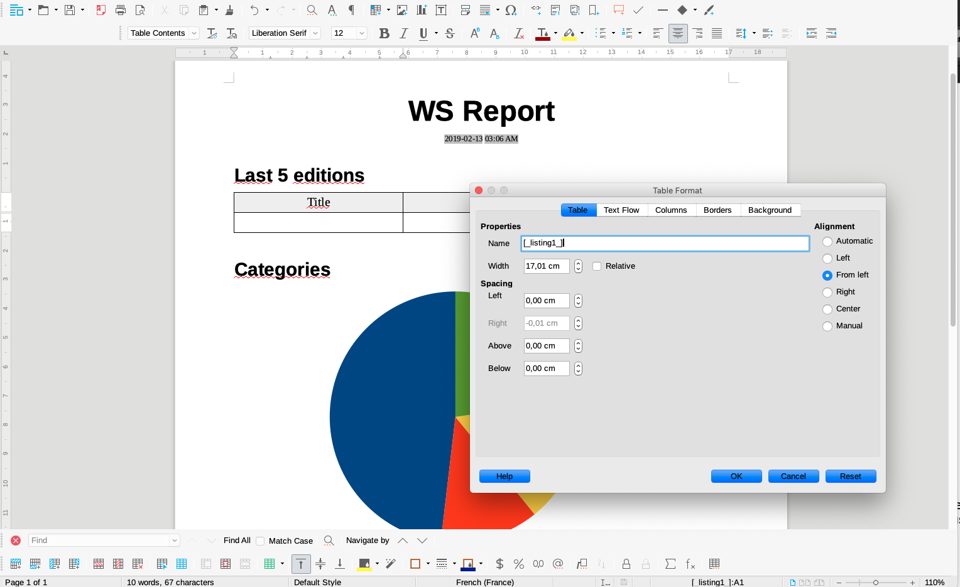Open the Borders tab
960x587 pixels.
tap(717, 210)
